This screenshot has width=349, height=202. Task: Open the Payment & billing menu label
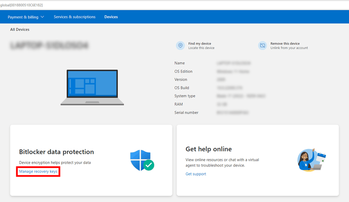(x=23, y=17)
